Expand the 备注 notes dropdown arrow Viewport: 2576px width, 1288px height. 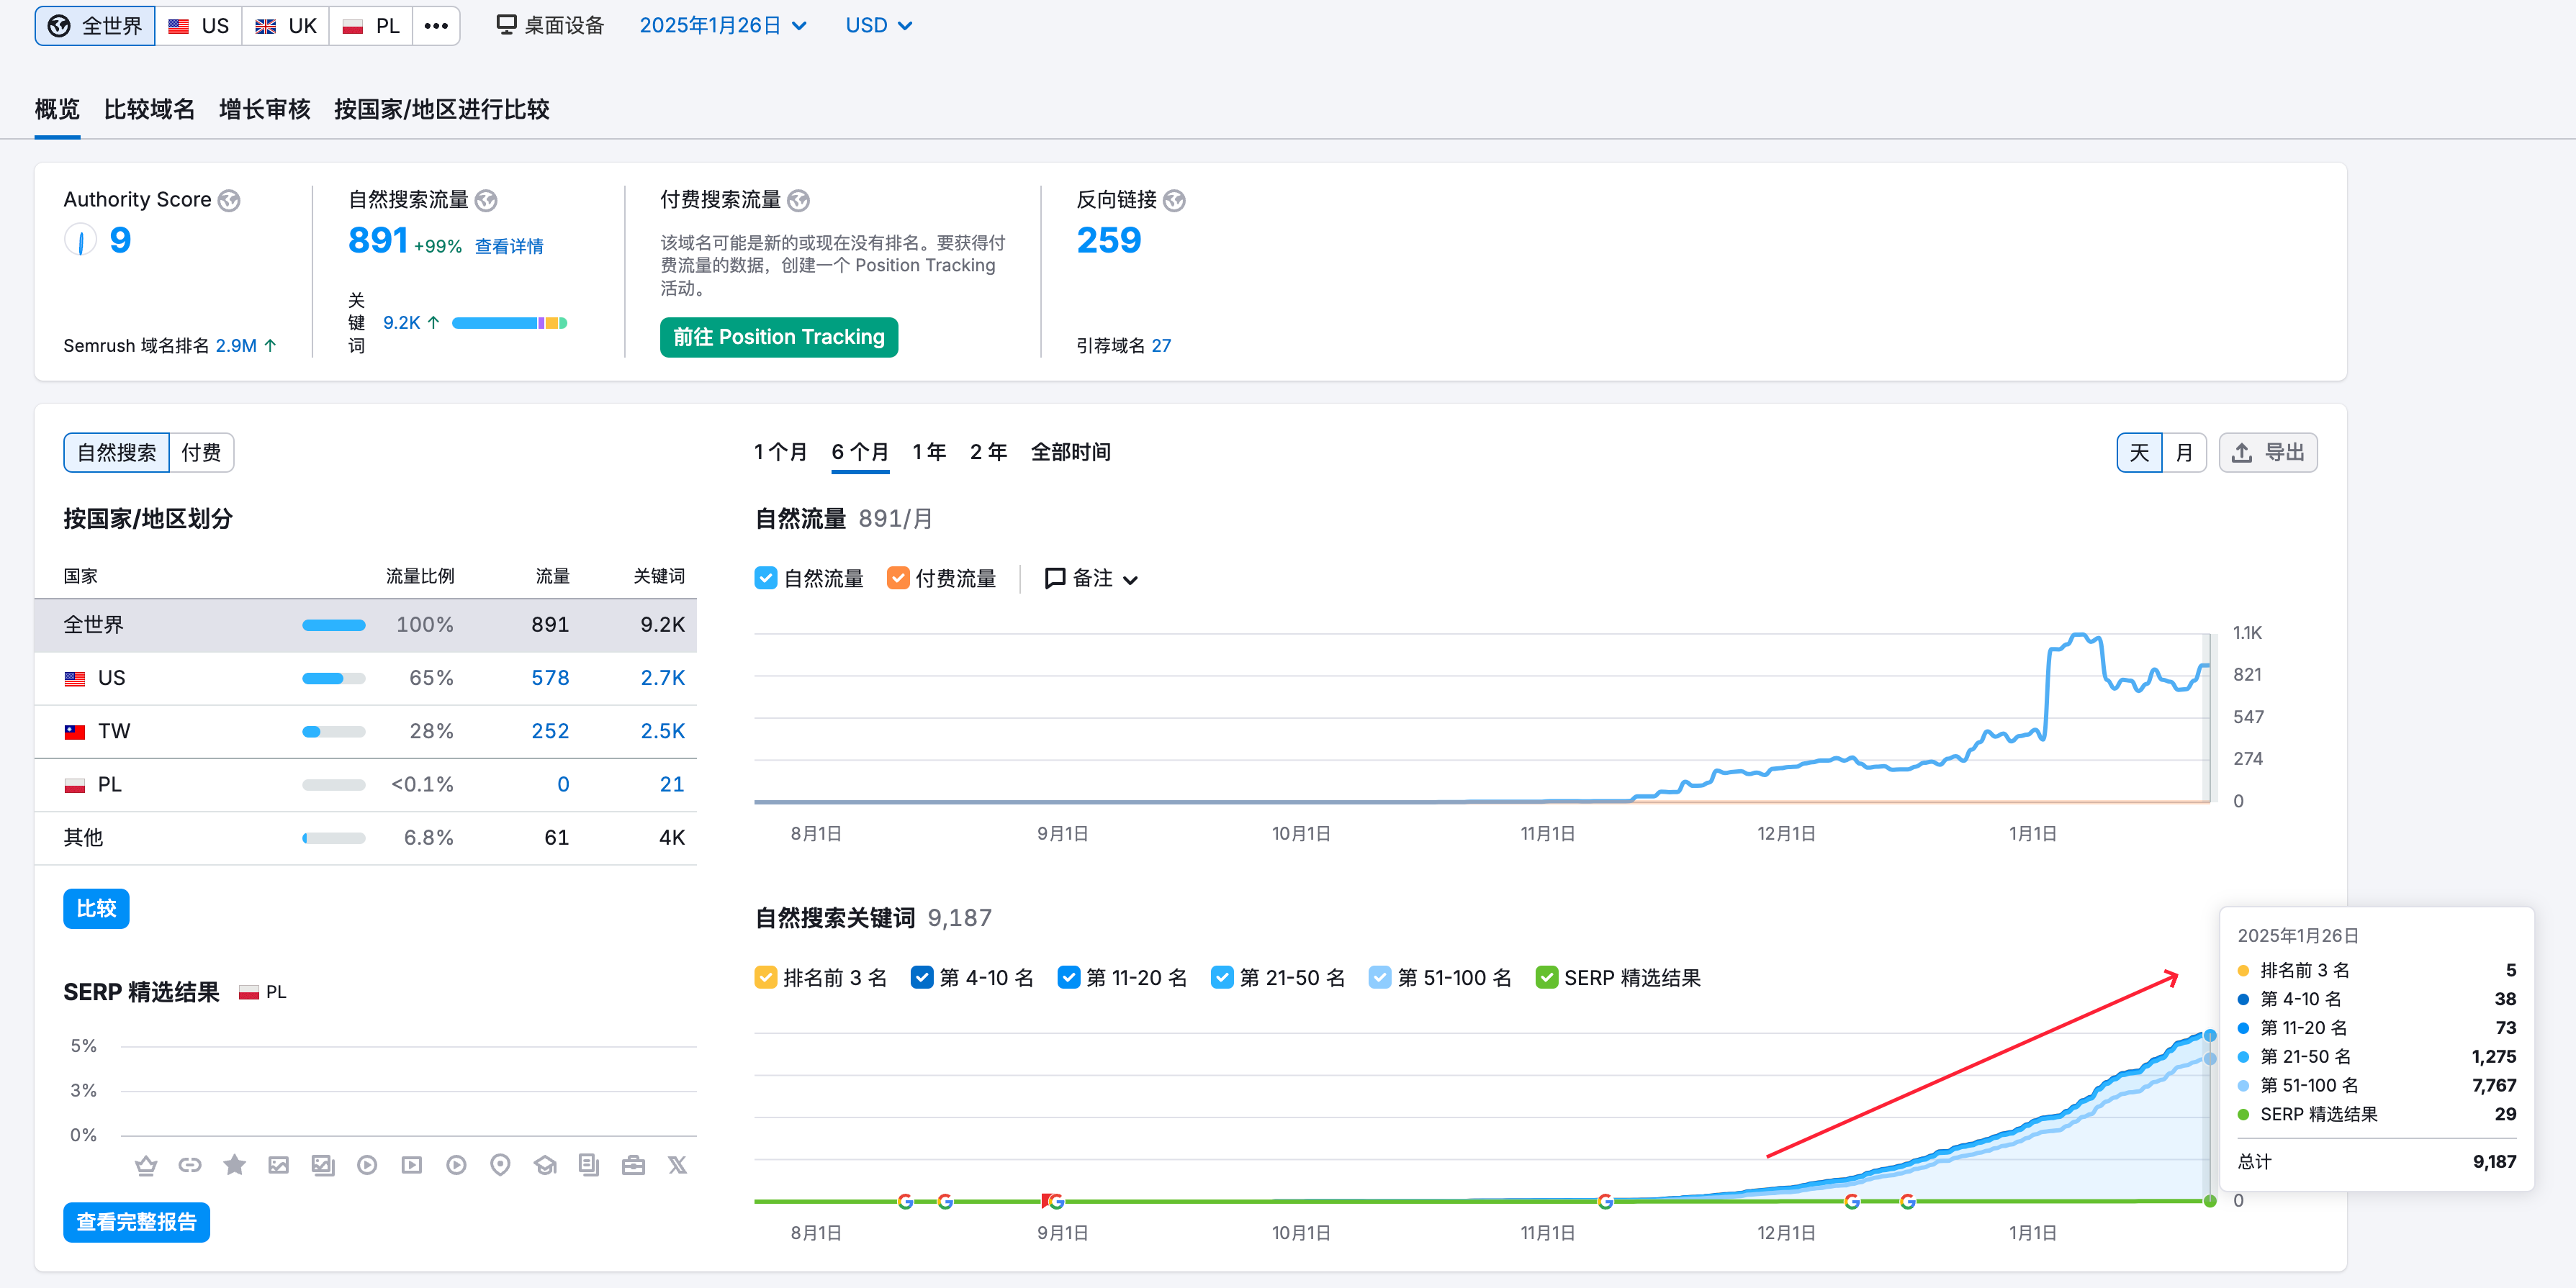pos(1130,579)
